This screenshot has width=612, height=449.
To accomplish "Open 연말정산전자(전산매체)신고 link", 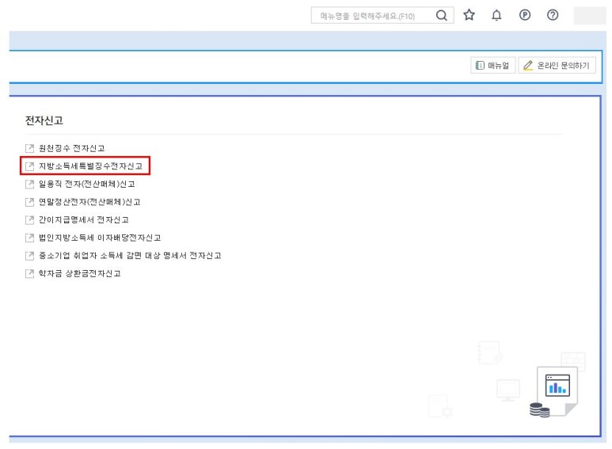I will [89, 202].
